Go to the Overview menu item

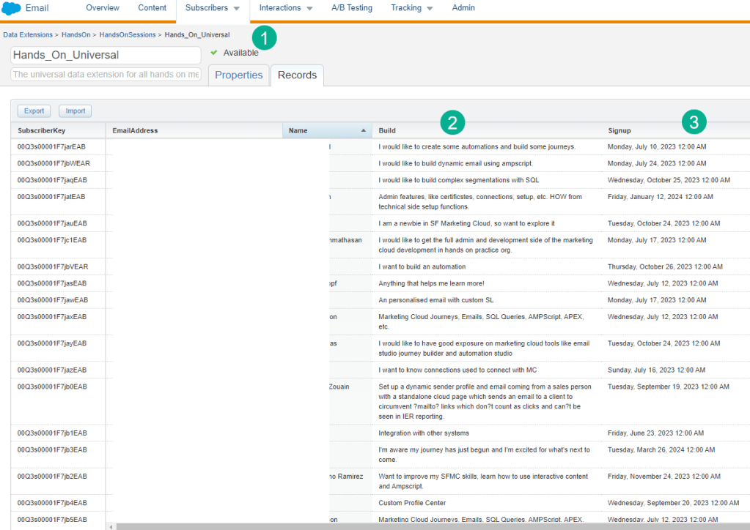coord(103,8)
